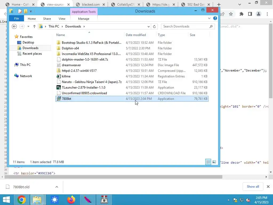Expand chevron between This PC and Downloads
This screenshot has width=273, height=205.
click(x=62, y=26)
